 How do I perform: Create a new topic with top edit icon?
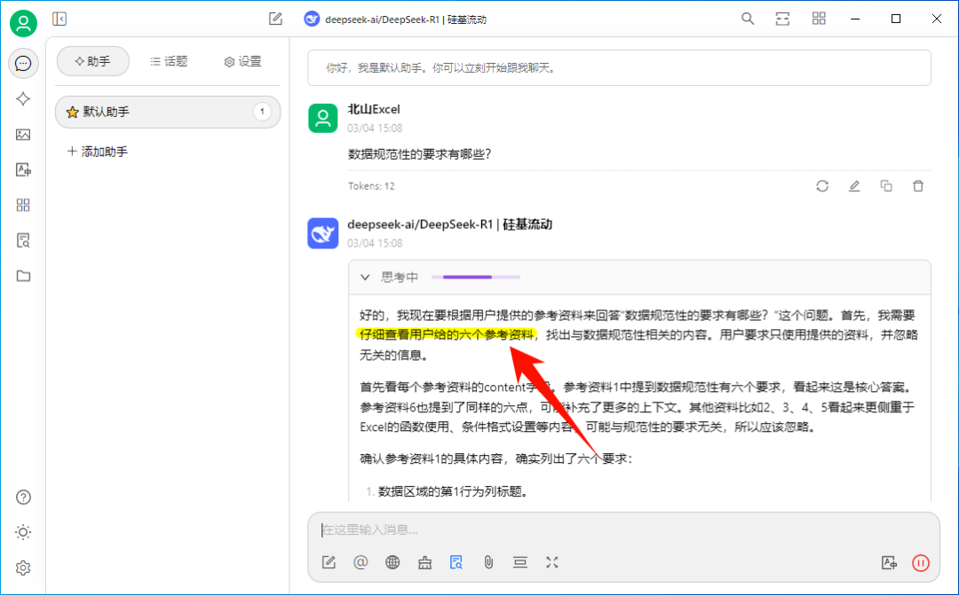(276, 19)
